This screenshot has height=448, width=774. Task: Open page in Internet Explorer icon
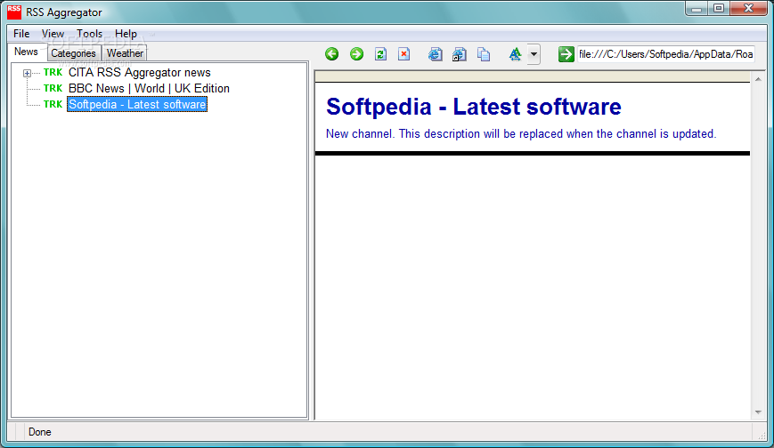(x=435, y=54)
